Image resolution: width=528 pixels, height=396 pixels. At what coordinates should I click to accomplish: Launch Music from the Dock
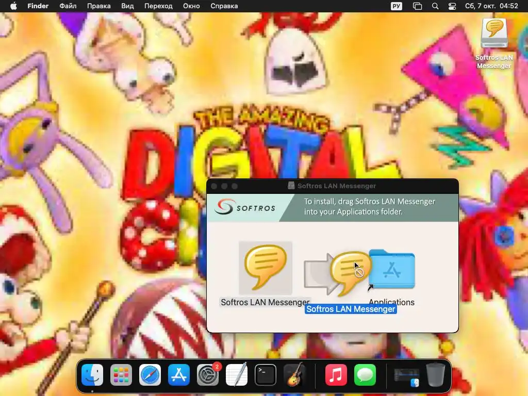pyautogui.click(x=336, y=375)
